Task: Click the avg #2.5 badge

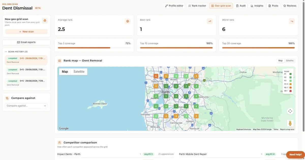Action: (148, 154)
